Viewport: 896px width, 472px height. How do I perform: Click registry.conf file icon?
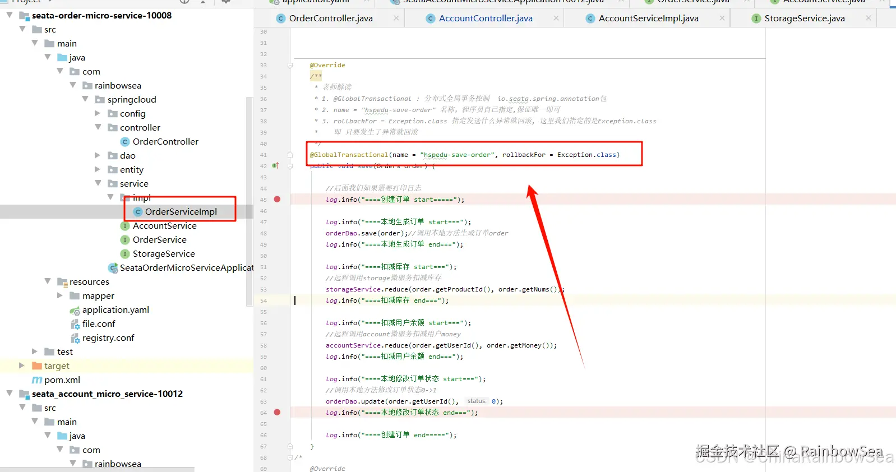coord(75,338)
